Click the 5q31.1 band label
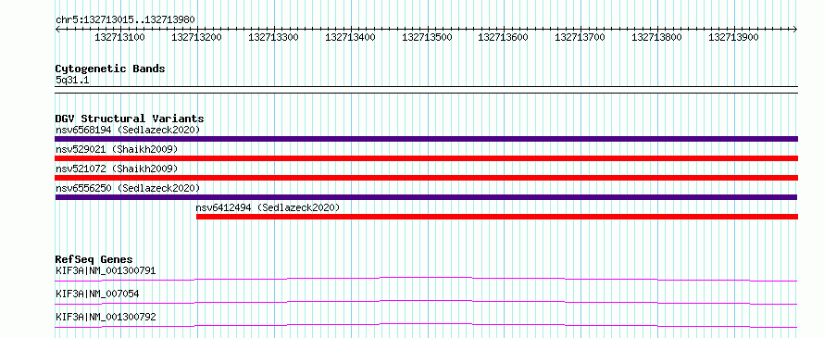The height and width of the screenshot is (338, 824). [71, 80]
